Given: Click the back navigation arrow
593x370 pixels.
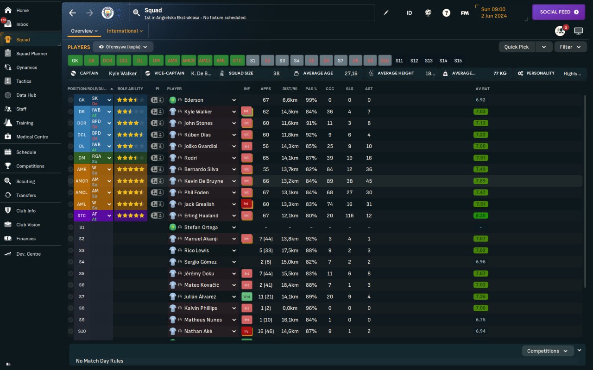Looking at the screenshot, I should [73, 13].
